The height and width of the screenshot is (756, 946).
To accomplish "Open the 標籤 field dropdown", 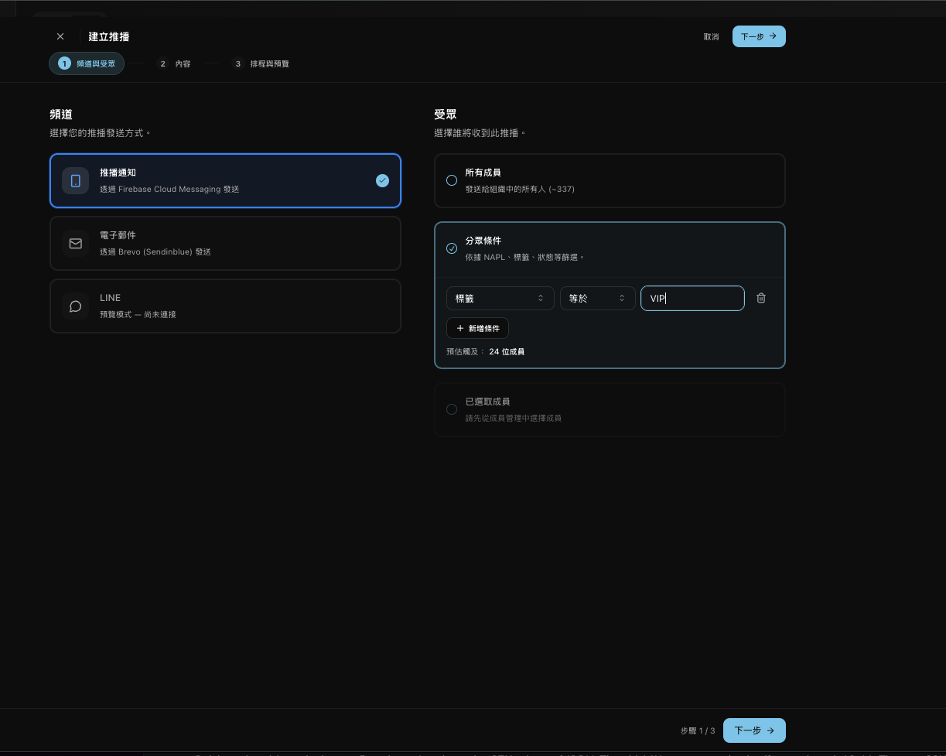I will pyautogui.click(x=500, y=299).
